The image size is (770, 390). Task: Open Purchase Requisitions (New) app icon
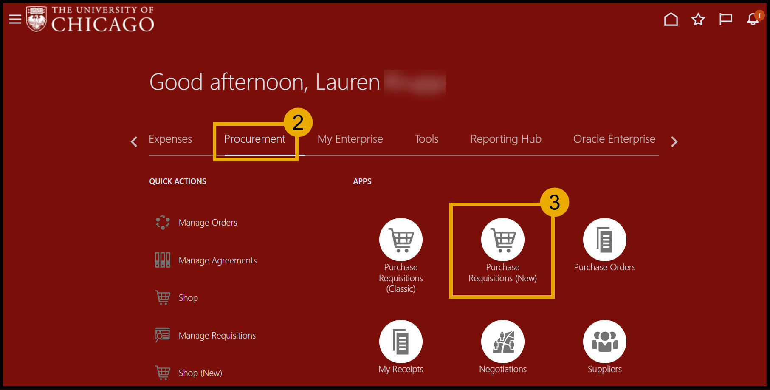coord(503,240)
